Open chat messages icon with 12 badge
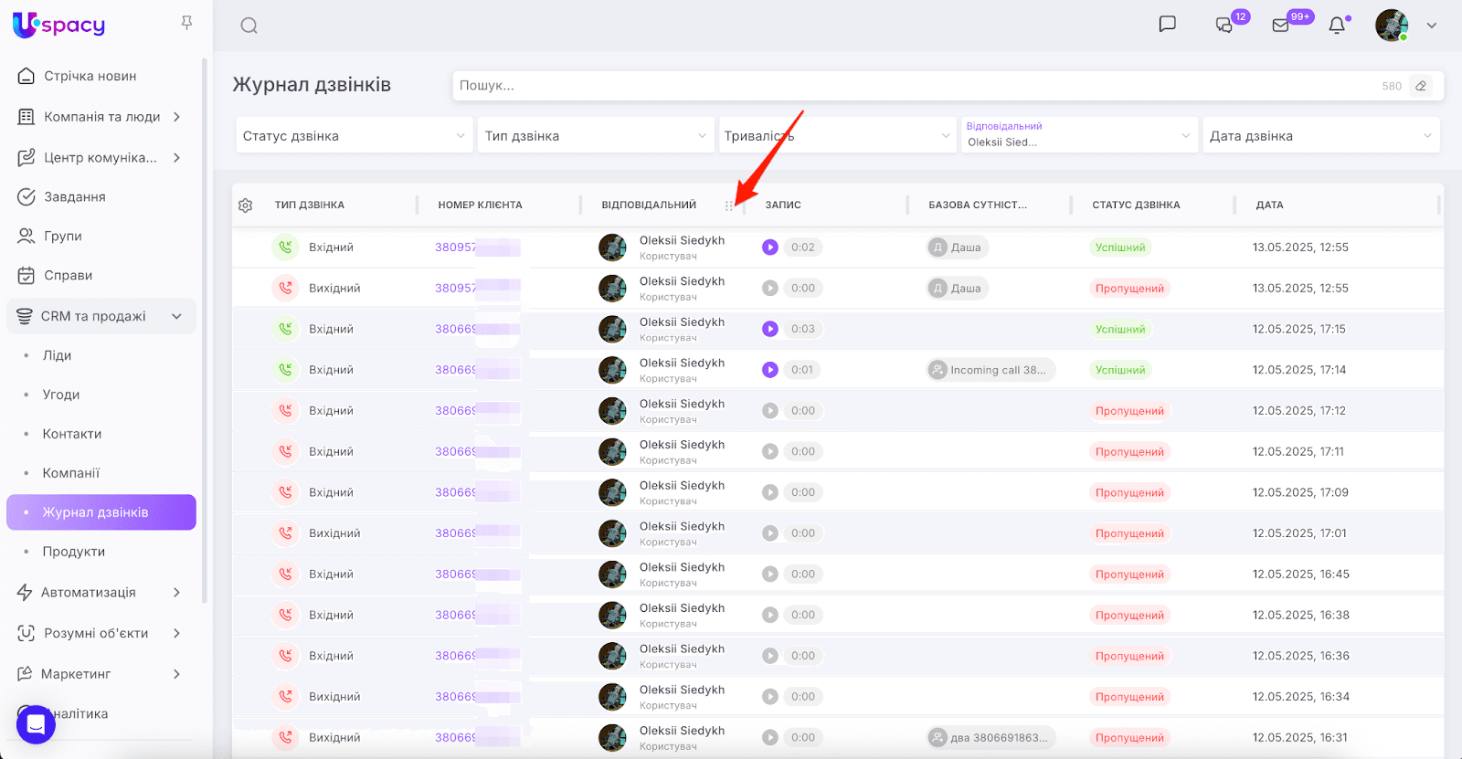The image size is (1462, 759). pos(1224,26)
